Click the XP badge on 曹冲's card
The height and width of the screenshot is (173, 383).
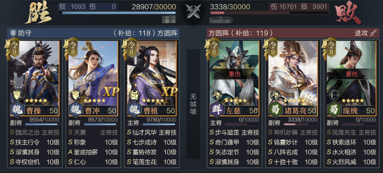pos(111,91)
